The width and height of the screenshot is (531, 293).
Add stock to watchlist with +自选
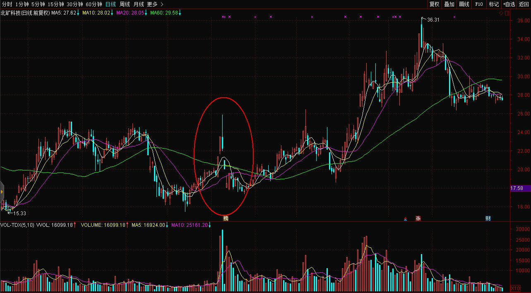click(x=509, y=4)
